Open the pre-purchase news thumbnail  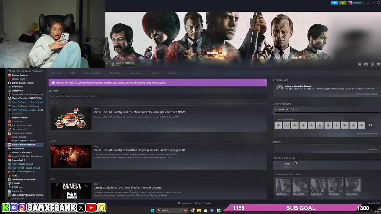[x=71, y=156]
